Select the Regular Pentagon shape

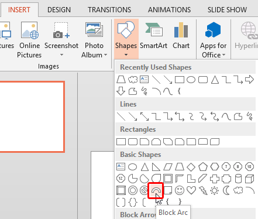tap(203, 167)
